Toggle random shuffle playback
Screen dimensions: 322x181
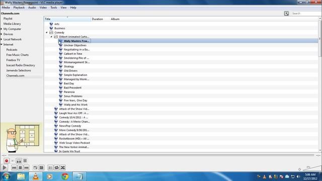coord(63,167)
